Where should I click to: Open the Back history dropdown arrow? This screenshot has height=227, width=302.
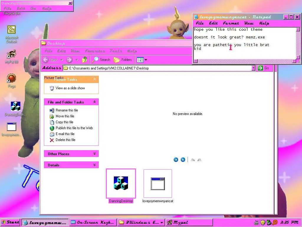click(x=62, y=60)
